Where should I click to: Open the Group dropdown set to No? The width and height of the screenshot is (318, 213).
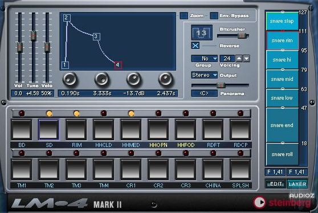click(x=204, y=59)
